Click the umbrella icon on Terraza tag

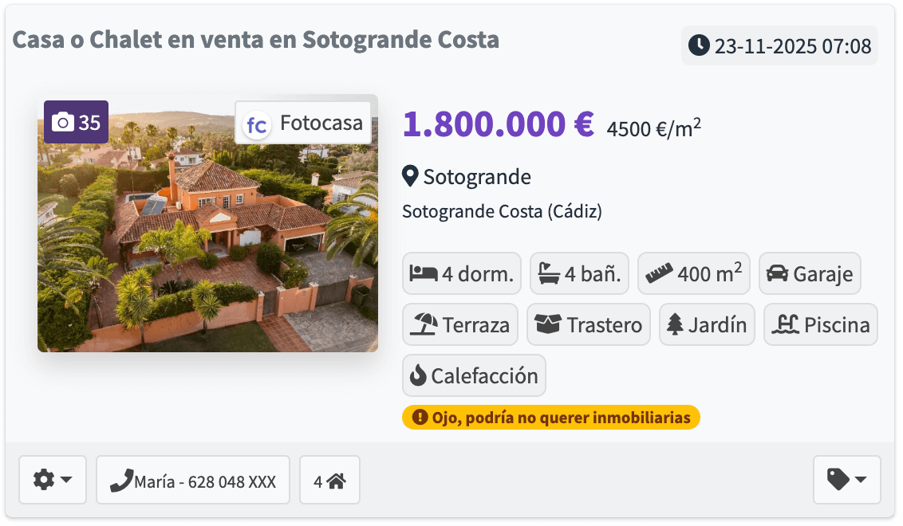(x=424, y=325)
